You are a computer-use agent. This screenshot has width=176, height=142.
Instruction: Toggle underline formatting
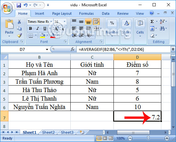45,29
